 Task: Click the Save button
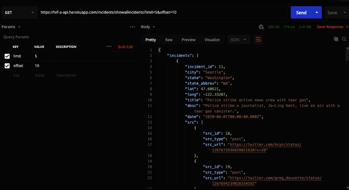pyautogui.click(x=332, y=13)
